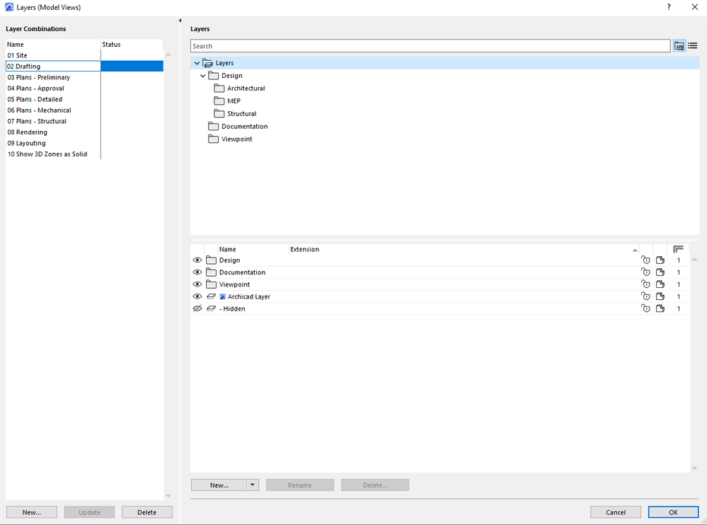Switch layers panel to flat list view
707x525 pixels.
point(693,45)
